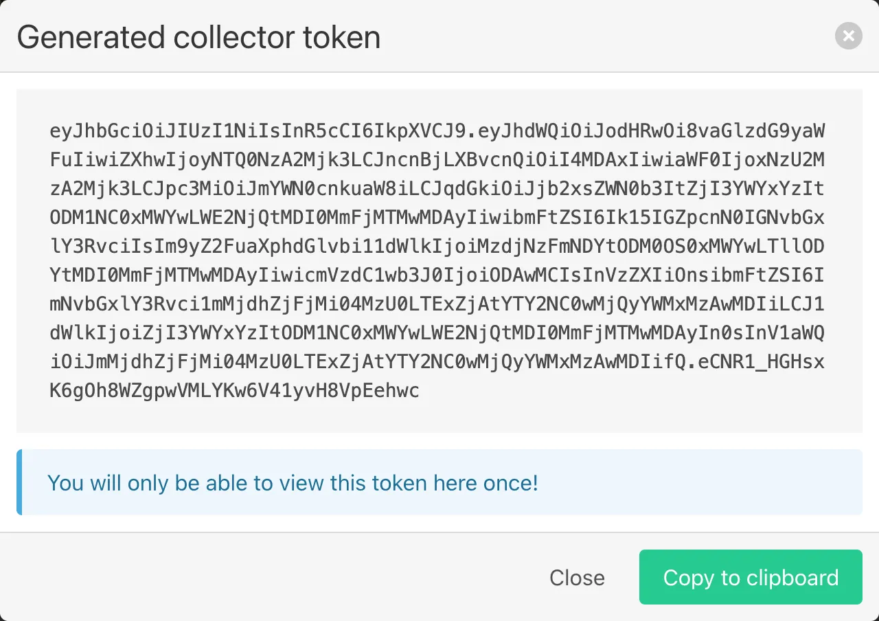This screenshot has width=879, height=621.
Task: Click token line starting with lY3RvciIsIm9yZ2Fu
Action: tap(437, 247)
